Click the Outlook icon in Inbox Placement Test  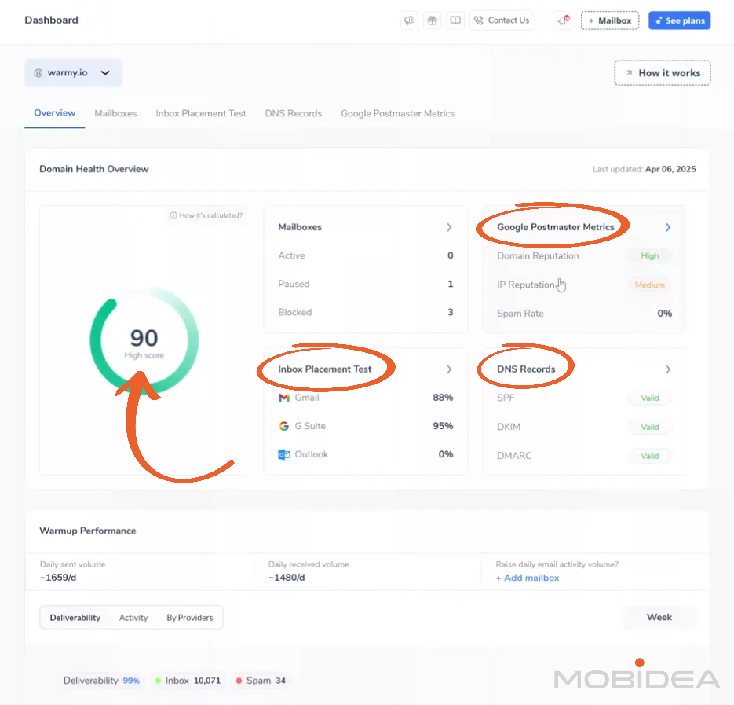284,454
